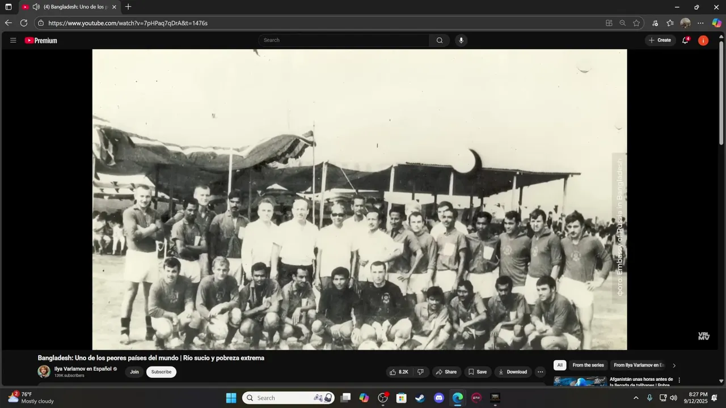View site information lock icon

(x=40, y=23)
